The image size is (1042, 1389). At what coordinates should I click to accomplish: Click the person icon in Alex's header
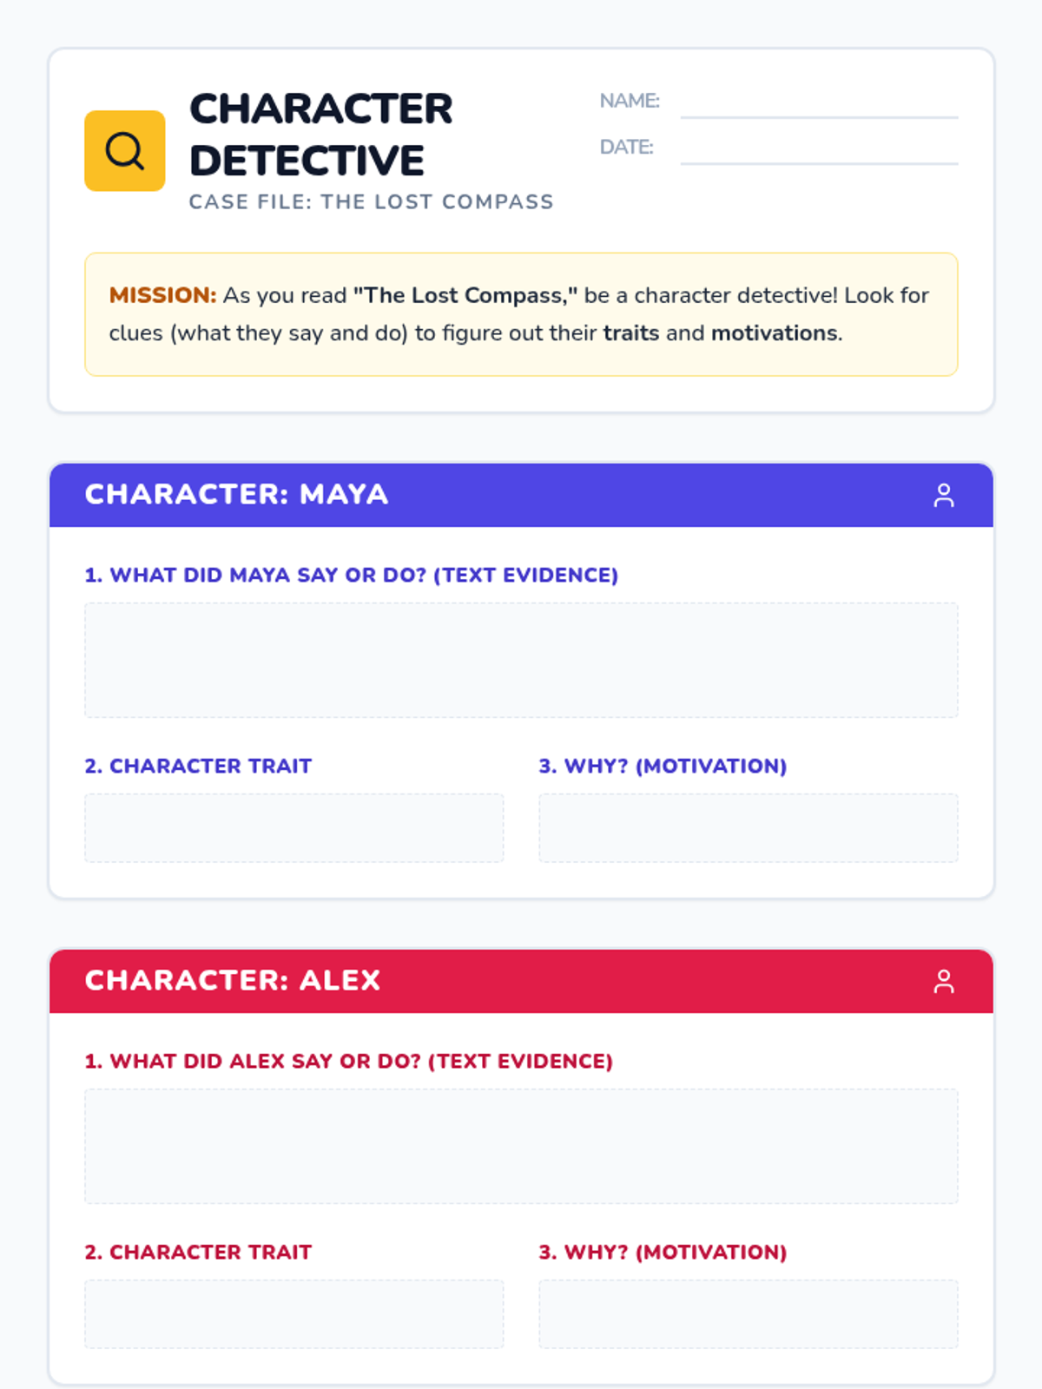point(943,981)
